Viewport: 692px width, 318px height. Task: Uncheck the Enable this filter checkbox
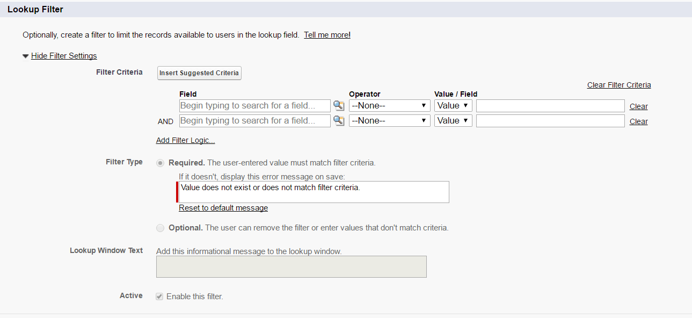[159, 296]
